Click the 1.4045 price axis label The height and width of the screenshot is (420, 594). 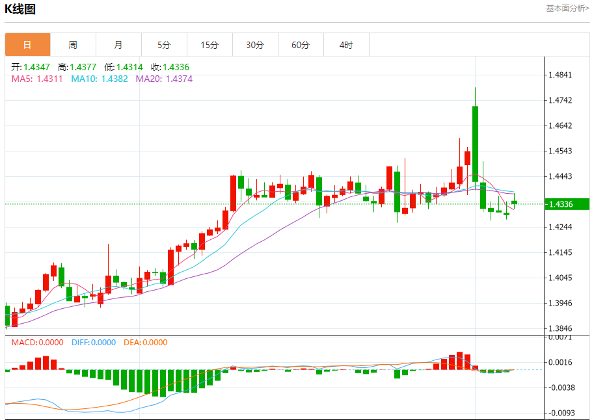(560, 278)
